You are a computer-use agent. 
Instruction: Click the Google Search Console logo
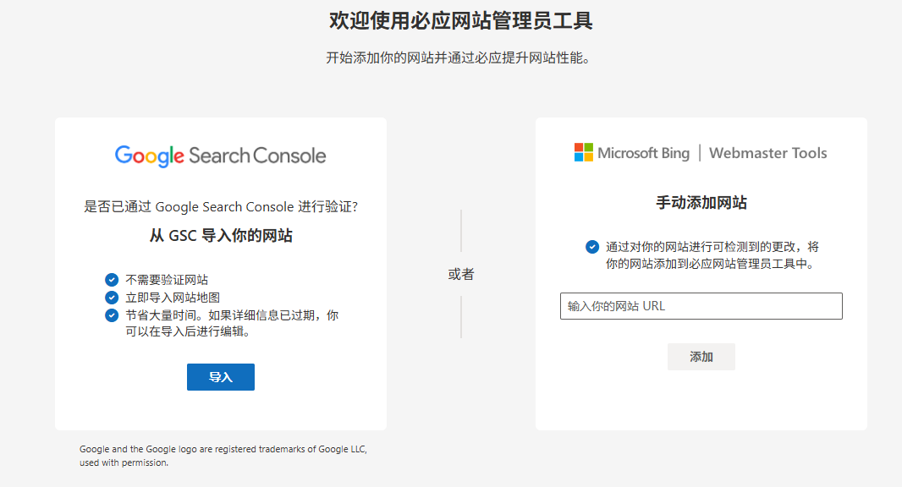coord(220,156)
